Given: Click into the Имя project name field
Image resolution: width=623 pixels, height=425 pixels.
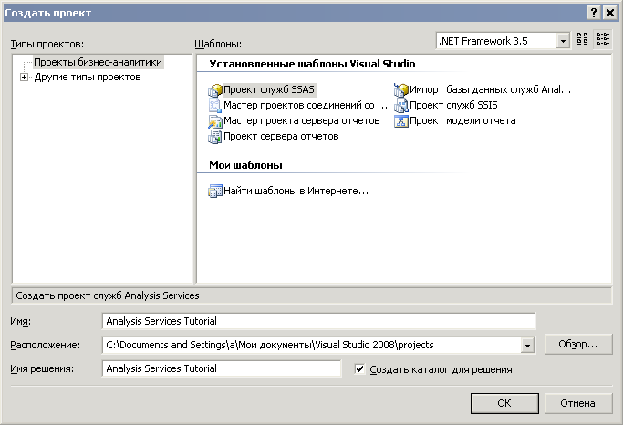Looking at the screenshot, I should 318,321.
